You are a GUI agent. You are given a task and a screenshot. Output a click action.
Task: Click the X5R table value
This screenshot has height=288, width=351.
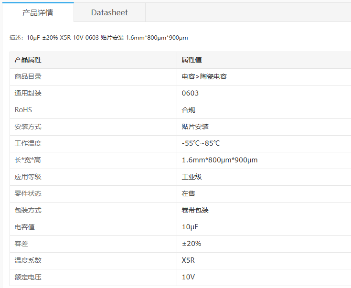[x=188, y=260]
